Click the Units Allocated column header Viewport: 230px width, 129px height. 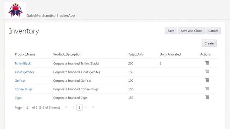[x=170, y=54]
